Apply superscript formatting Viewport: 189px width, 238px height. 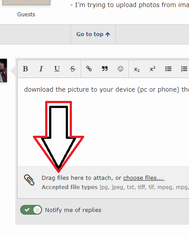pos(153,69)
